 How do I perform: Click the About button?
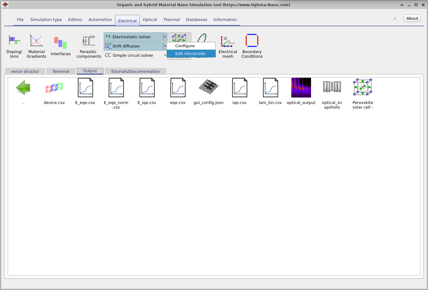(412, 18)
